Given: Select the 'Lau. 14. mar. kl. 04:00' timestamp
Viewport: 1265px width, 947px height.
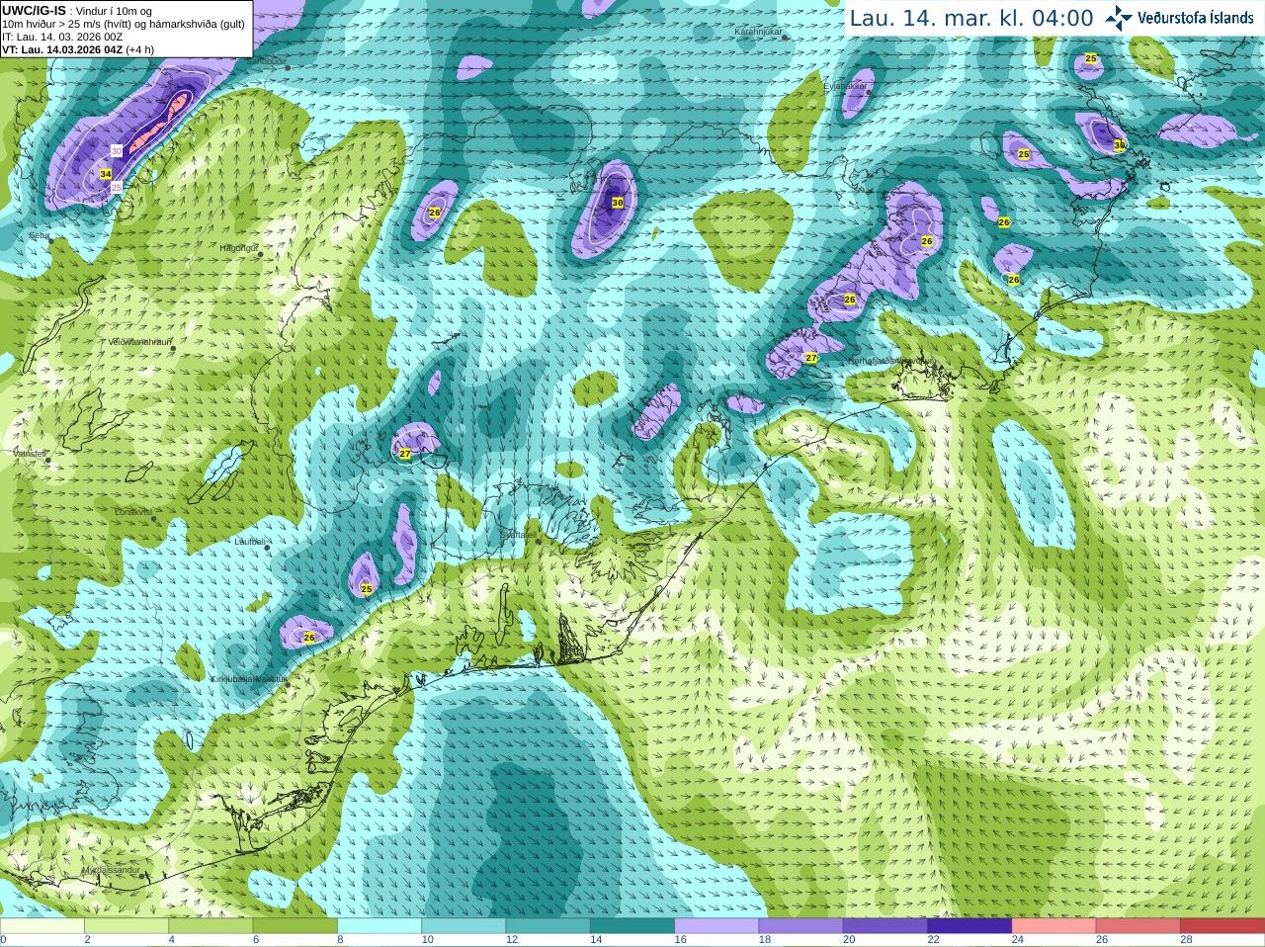Looking at the screenshot, I should (x=971, y=18).
